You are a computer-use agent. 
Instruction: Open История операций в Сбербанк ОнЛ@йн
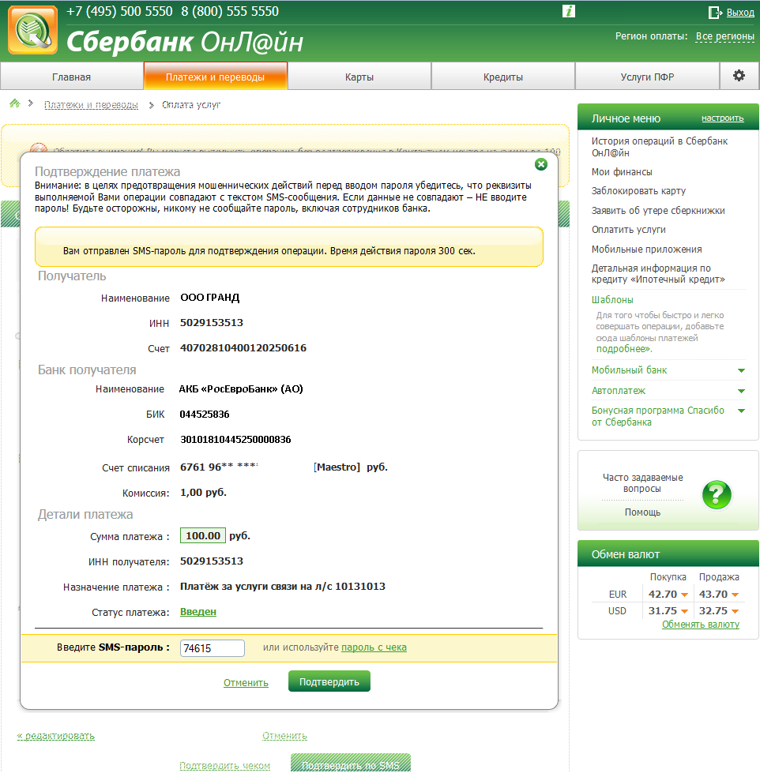[x=660, y=147]
